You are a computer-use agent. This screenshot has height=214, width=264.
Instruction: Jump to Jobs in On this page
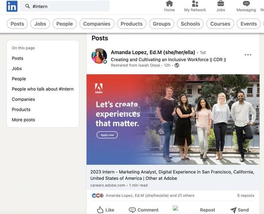(17, 68)
